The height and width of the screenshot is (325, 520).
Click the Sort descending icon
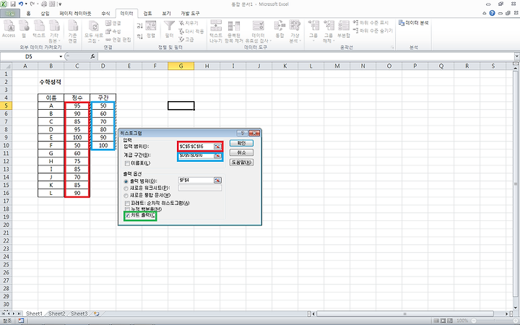point(139,36)
